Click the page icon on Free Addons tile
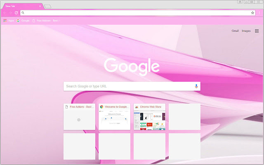264x165 pixels. click(x=67, y=107)
